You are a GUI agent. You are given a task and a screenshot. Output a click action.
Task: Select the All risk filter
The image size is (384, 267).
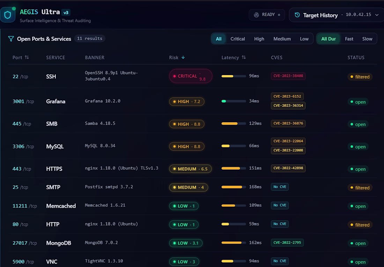(x=219, y=39)
